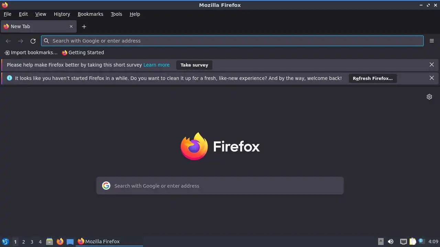Switch to workspace 4
The width and height of the screenshot is (440, 247).
[x=40, y=242]
